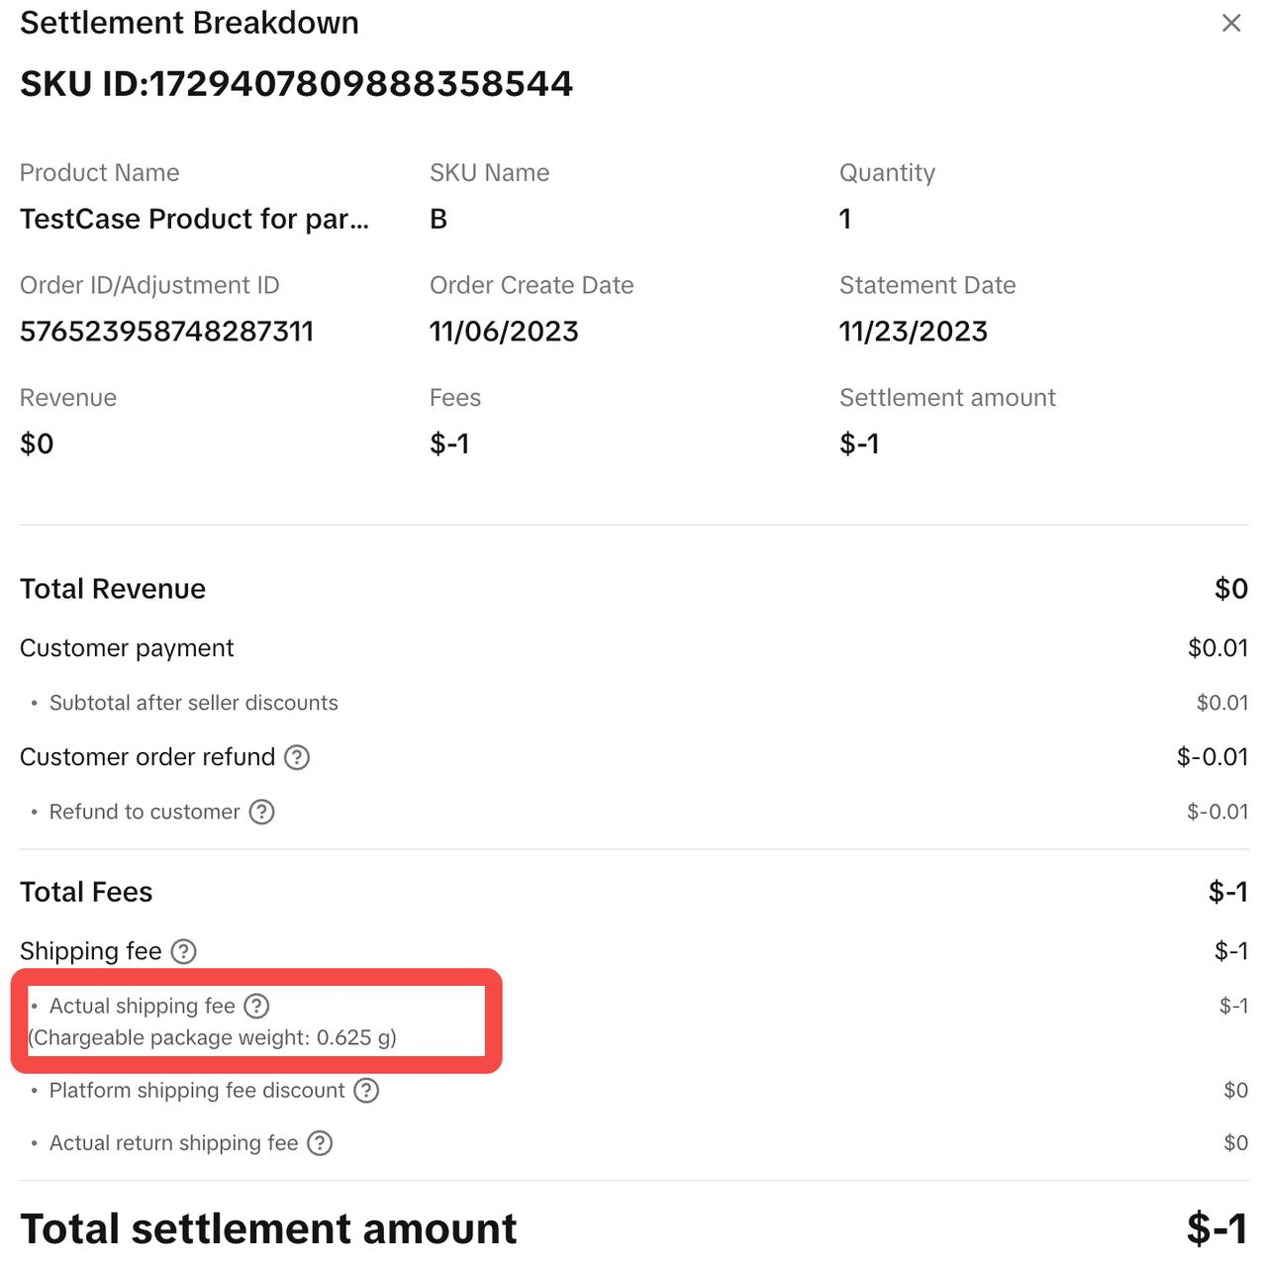Click Subtotal after seller discounts line
The image size is (1265, 1267).
tap(193, 703)
